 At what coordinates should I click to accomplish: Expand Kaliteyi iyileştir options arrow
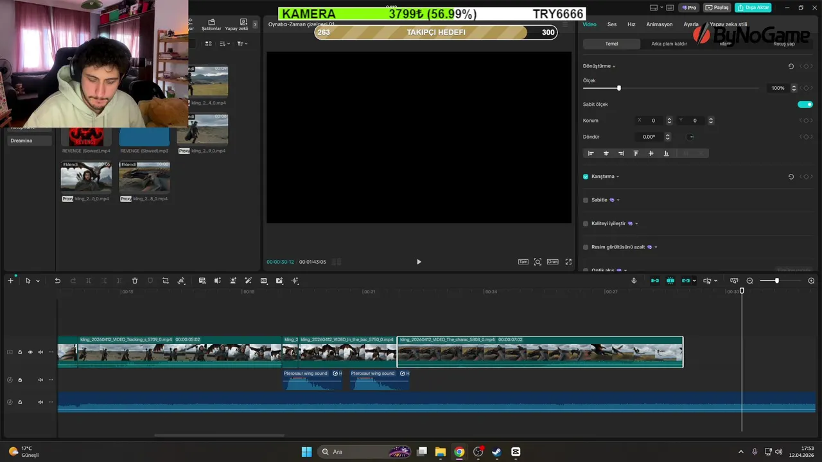(636, 224)
